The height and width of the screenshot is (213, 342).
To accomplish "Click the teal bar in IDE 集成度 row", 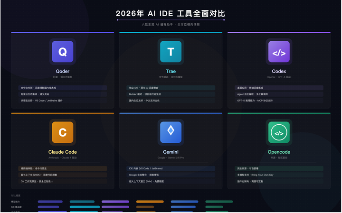I will pyautogui.click(x=85, y=207).
